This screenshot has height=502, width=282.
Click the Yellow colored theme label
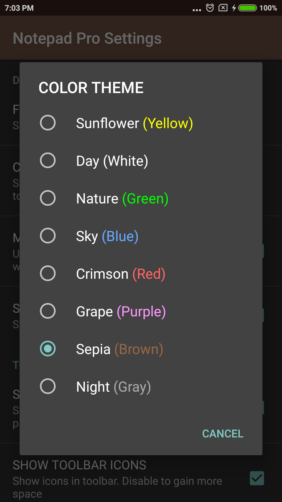168,123
